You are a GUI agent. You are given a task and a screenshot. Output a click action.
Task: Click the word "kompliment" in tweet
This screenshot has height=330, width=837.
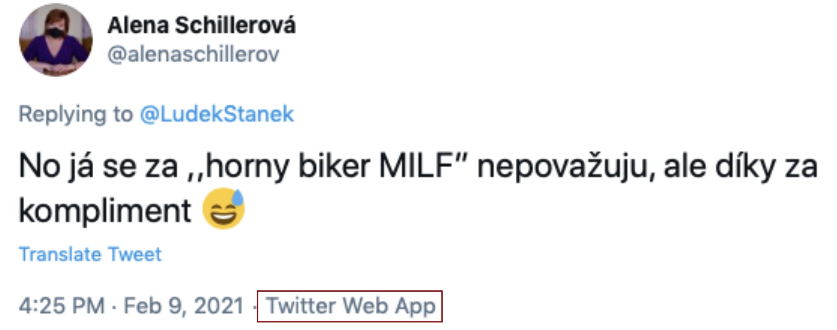105,211
